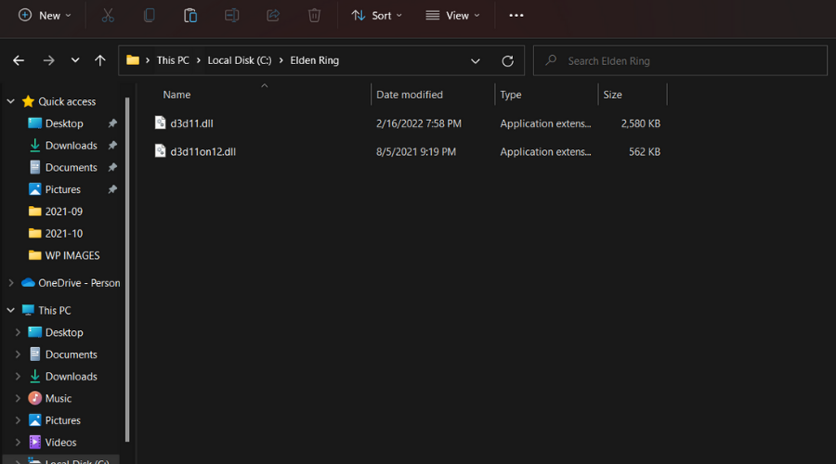This screenshot has height=464, width=836.
Task: Open the 2021-10 folder in Quick access
Action: (x=63, y=233)
